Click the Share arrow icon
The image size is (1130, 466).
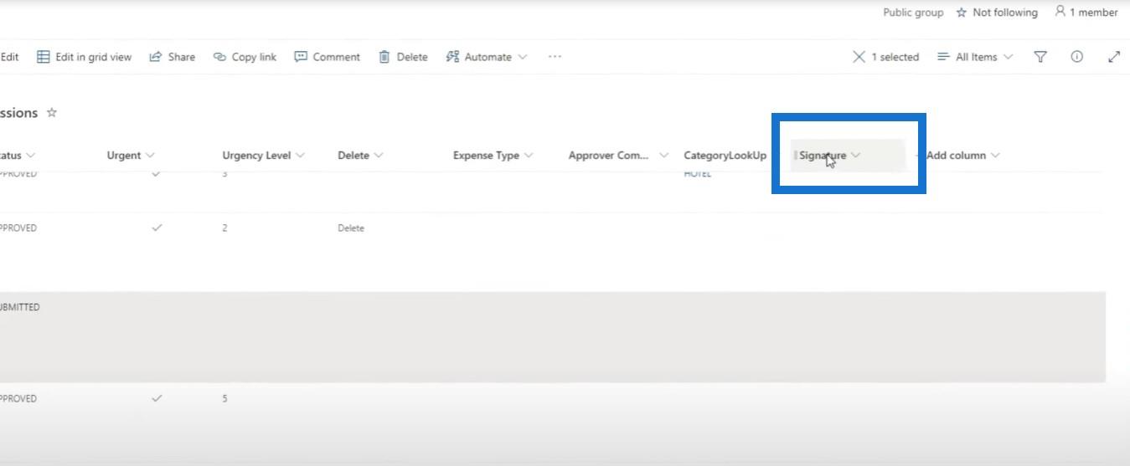pos(155,57)
